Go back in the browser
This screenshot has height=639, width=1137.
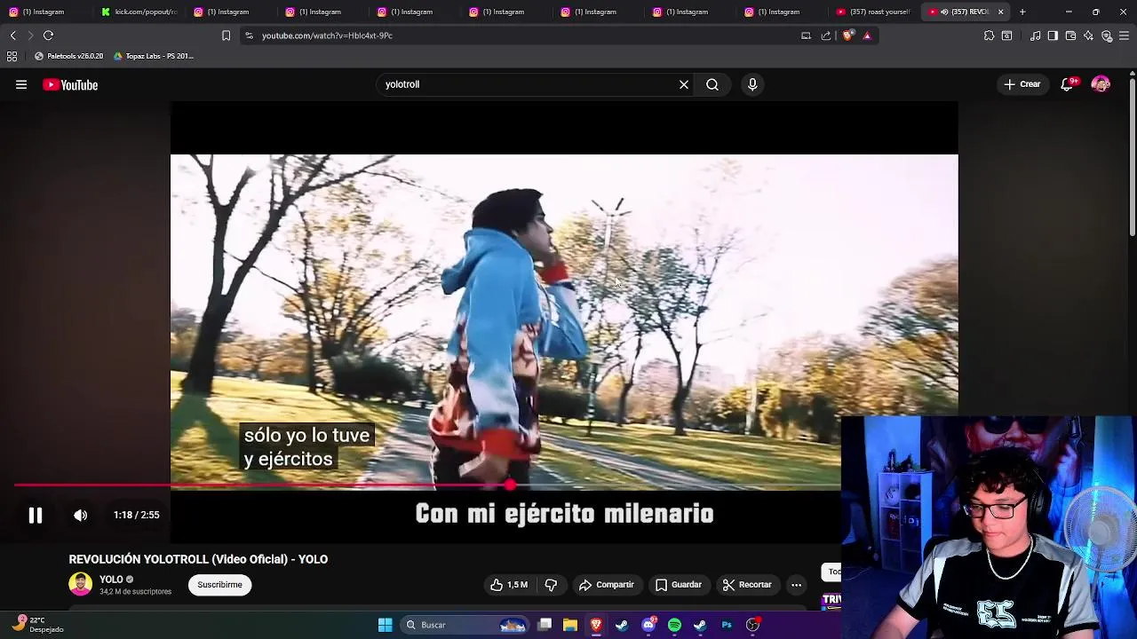click(x=12, y=35)
